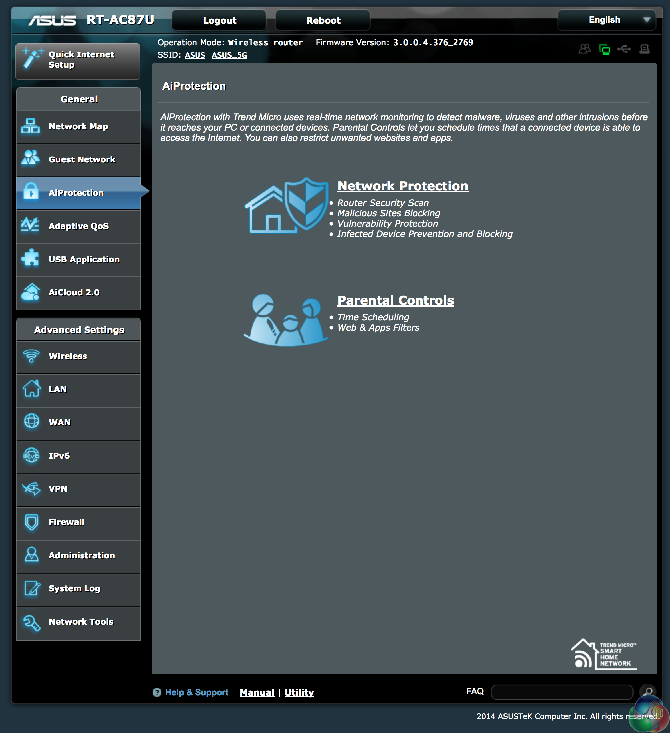Click the guest network status icon
The image size is (670, 733).
point(585,49)
